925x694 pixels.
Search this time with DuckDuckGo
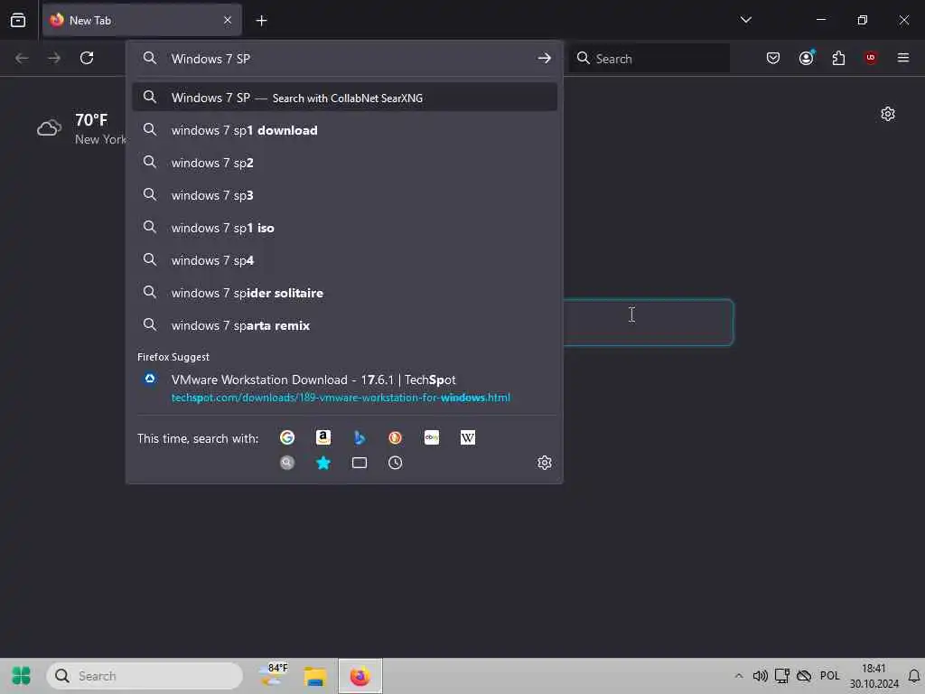click(396, 437)
